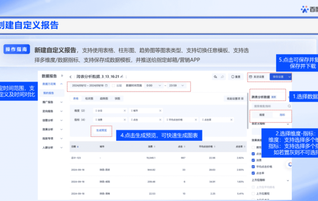Check the 上方位展现 checkbox

pos(253,194)
